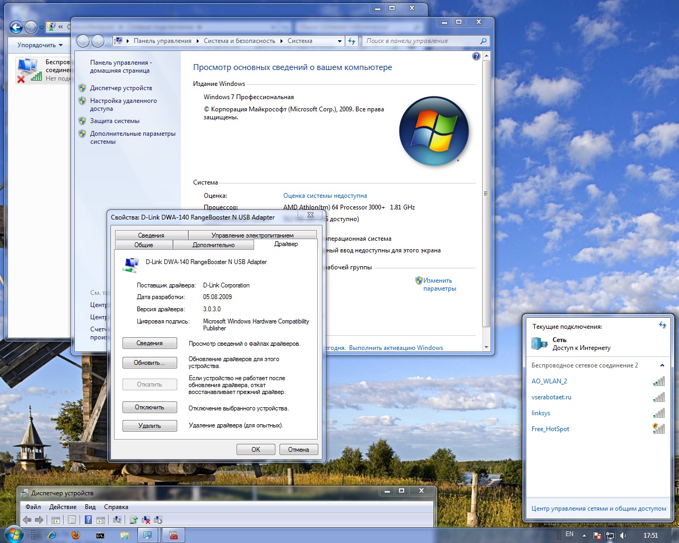This screenshot has width=679, height=543.
Task: Open the Центр управления сетями link
Action: tap(598, 509)
